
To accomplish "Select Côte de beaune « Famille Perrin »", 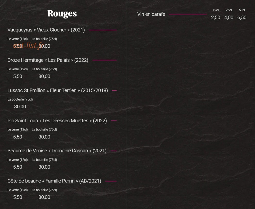I will [x=54, y=181].
